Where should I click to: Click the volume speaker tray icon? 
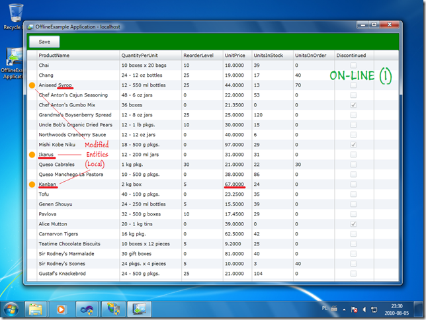click(364, 309)
